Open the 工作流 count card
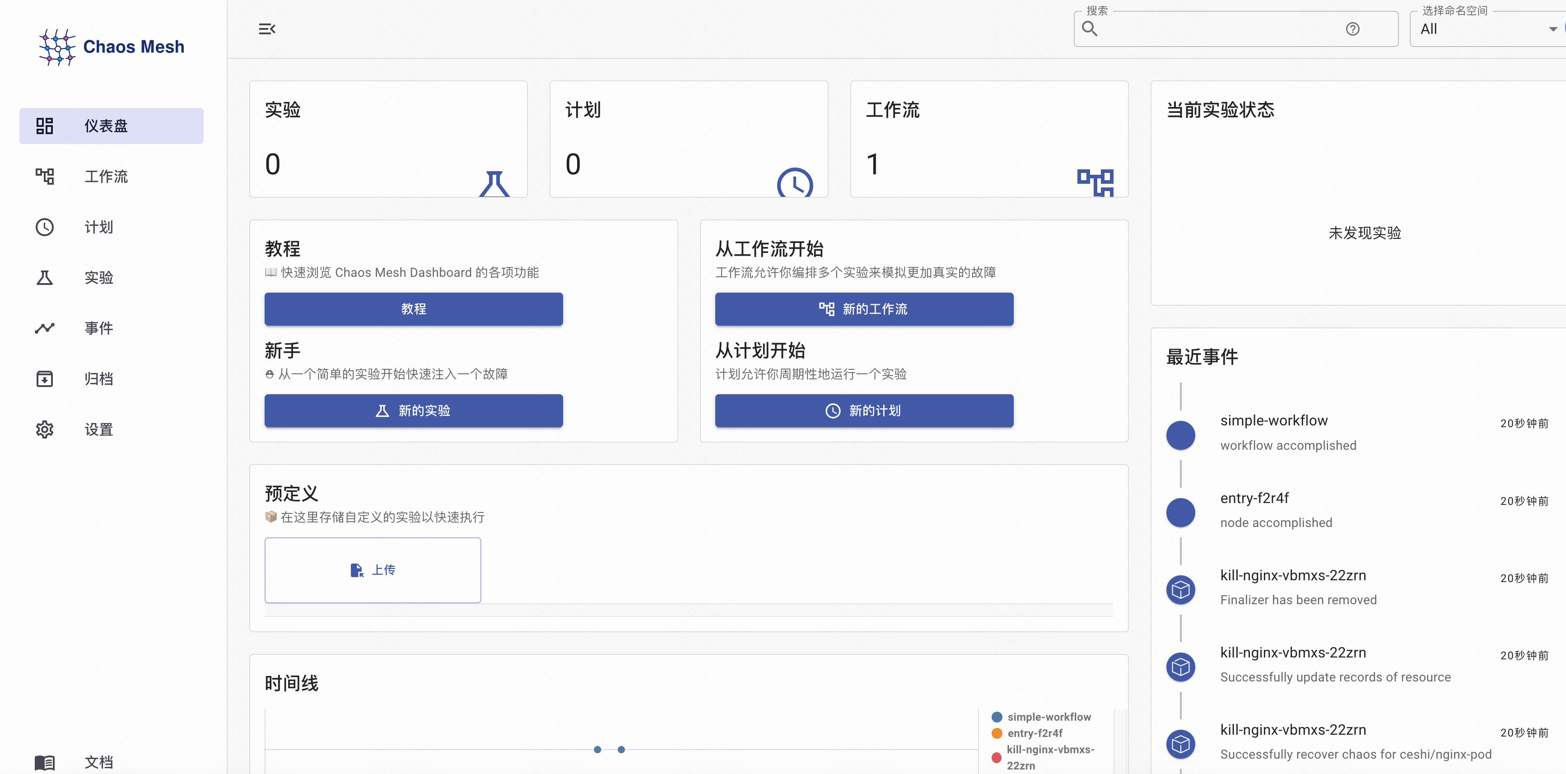Image resolution: width=1566 pixels, height=774 pixels. (989, 139)
